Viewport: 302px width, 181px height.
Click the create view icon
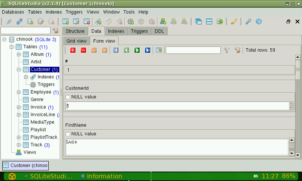(x=163, y=21)
